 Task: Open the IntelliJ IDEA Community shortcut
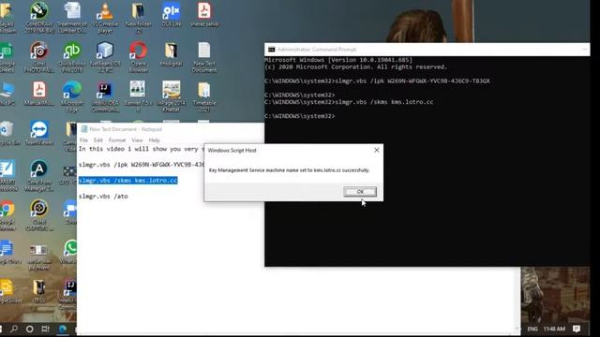[x=105, y=96]
